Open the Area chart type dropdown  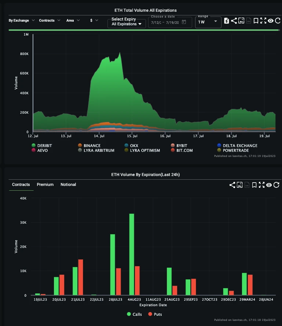point(73,21)
